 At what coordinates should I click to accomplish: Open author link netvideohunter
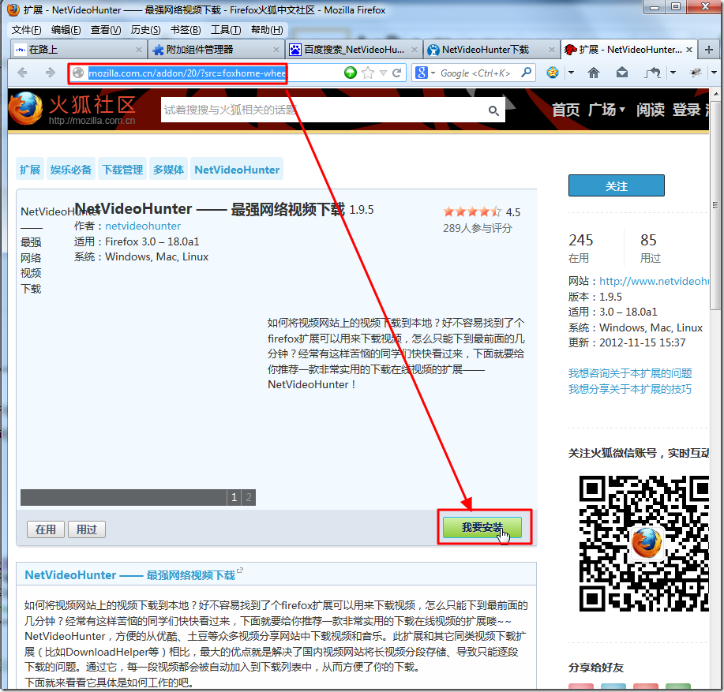click(x=143, y=226)
